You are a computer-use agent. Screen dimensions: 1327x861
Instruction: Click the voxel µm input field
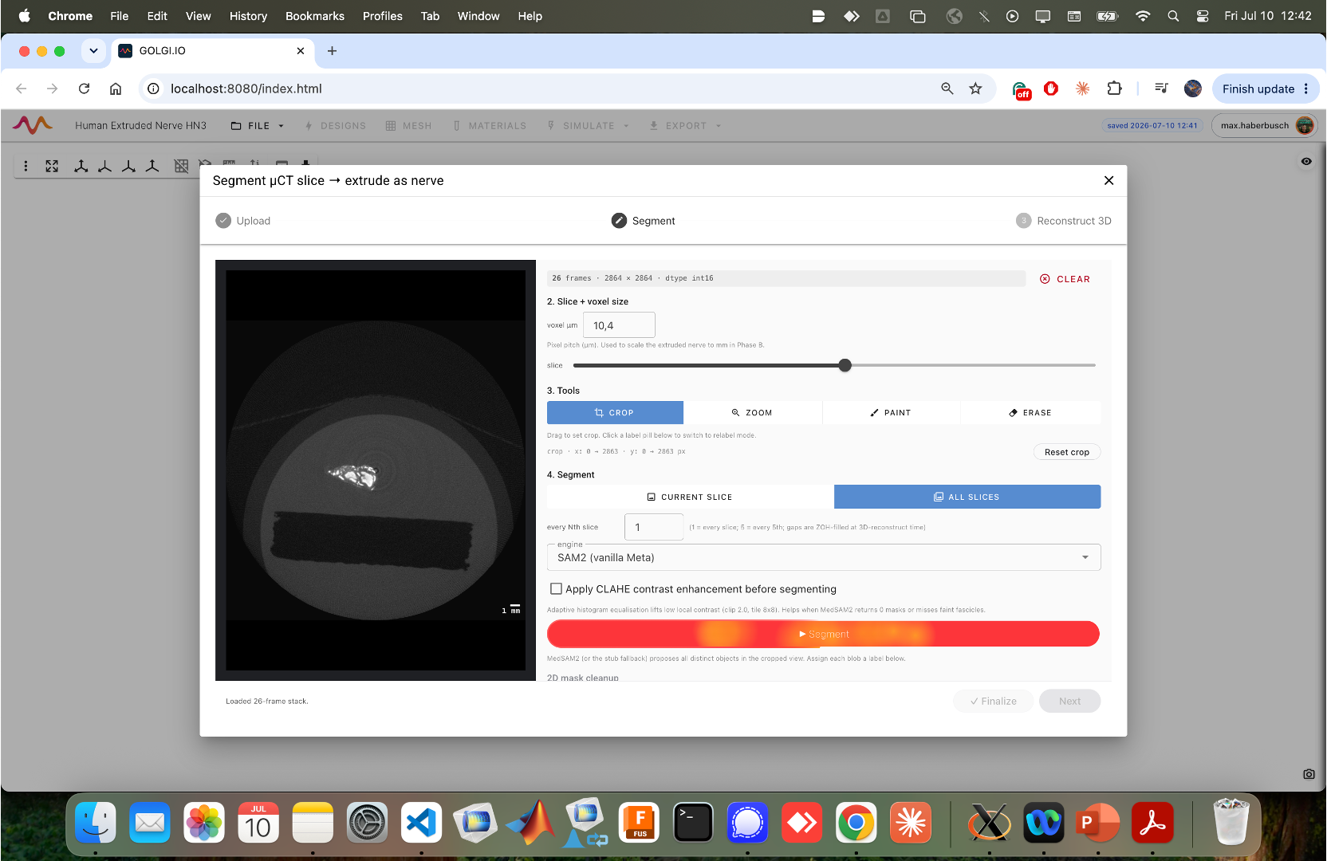point(619,325)
